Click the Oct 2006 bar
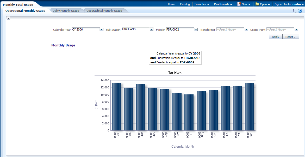The height and width of the screenshot is (157, 305). [225, 108]
